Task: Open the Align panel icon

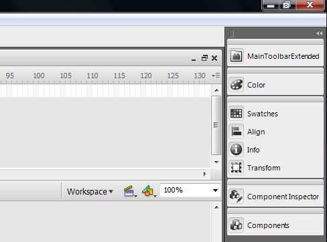Action: pos(237,132)
